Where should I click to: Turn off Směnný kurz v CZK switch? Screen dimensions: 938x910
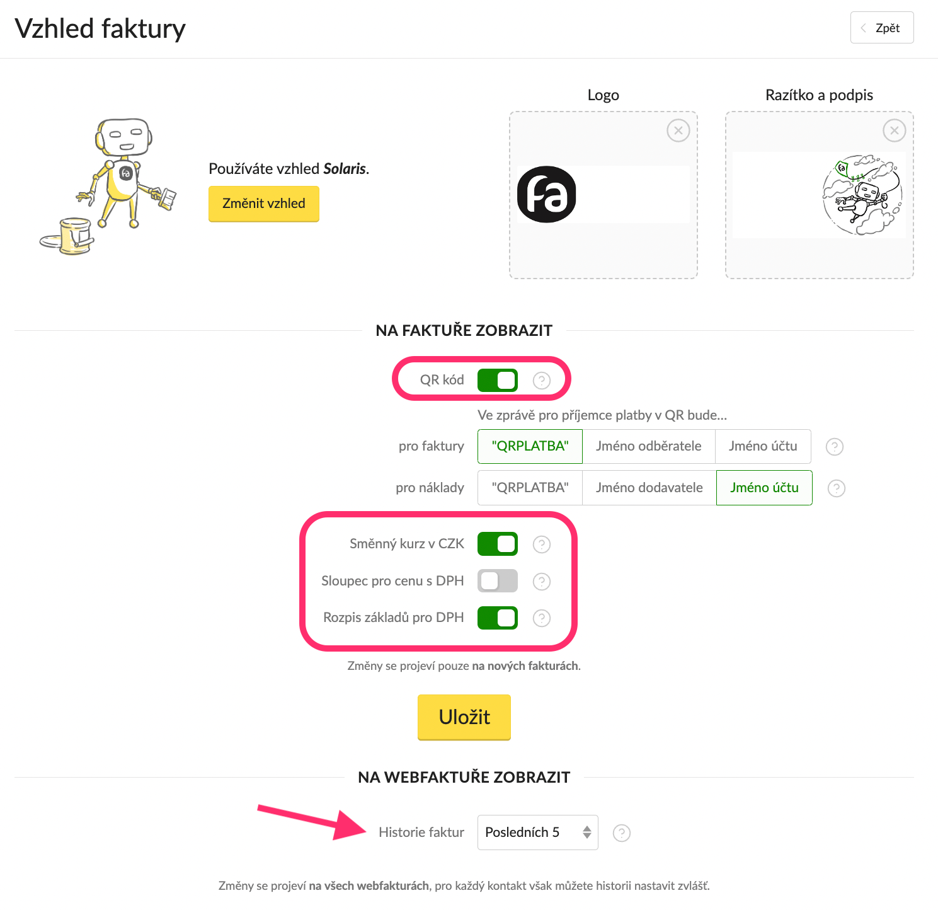(497, 544)
